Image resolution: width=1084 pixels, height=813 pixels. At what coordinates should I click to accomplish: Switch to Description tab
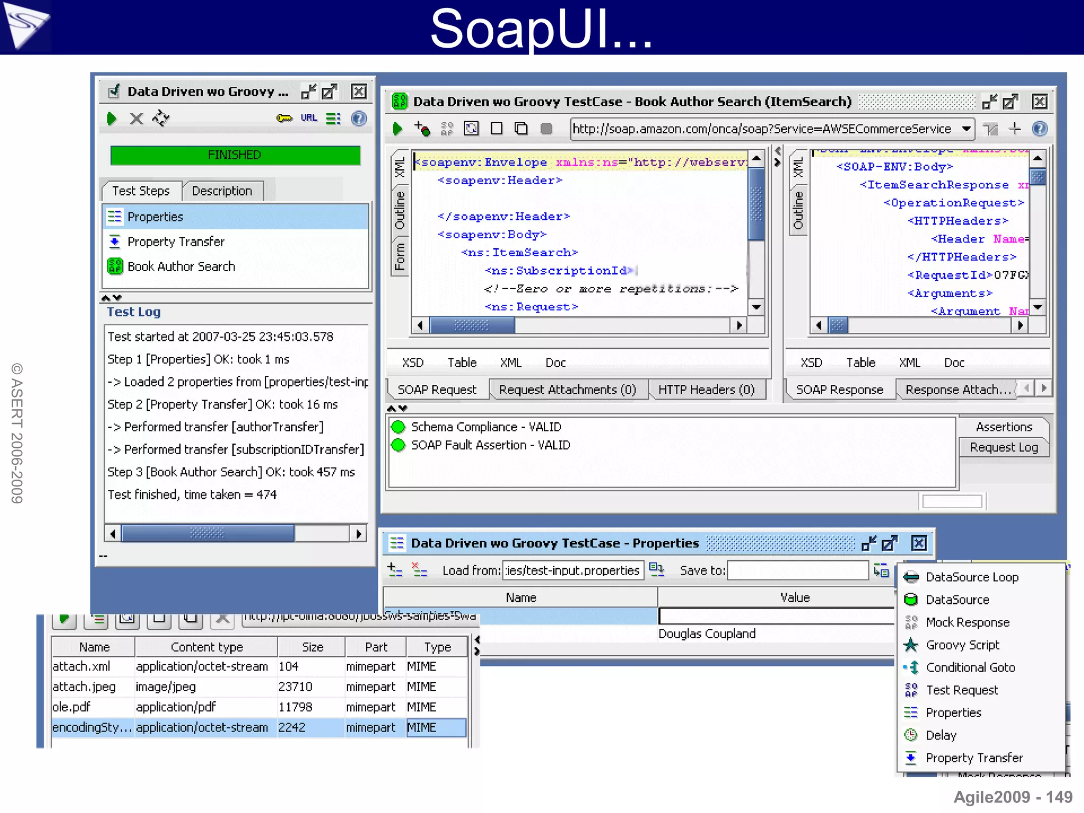point(222,191)
